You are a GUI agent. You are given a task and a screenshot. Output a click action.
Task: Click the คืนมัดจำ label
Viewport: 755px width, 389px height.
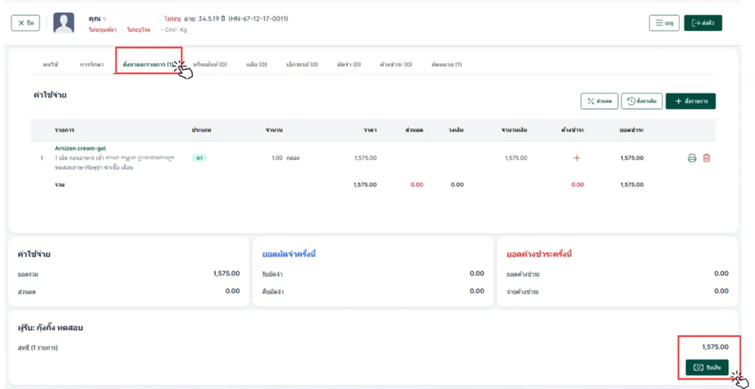click(x=273, y=292)
